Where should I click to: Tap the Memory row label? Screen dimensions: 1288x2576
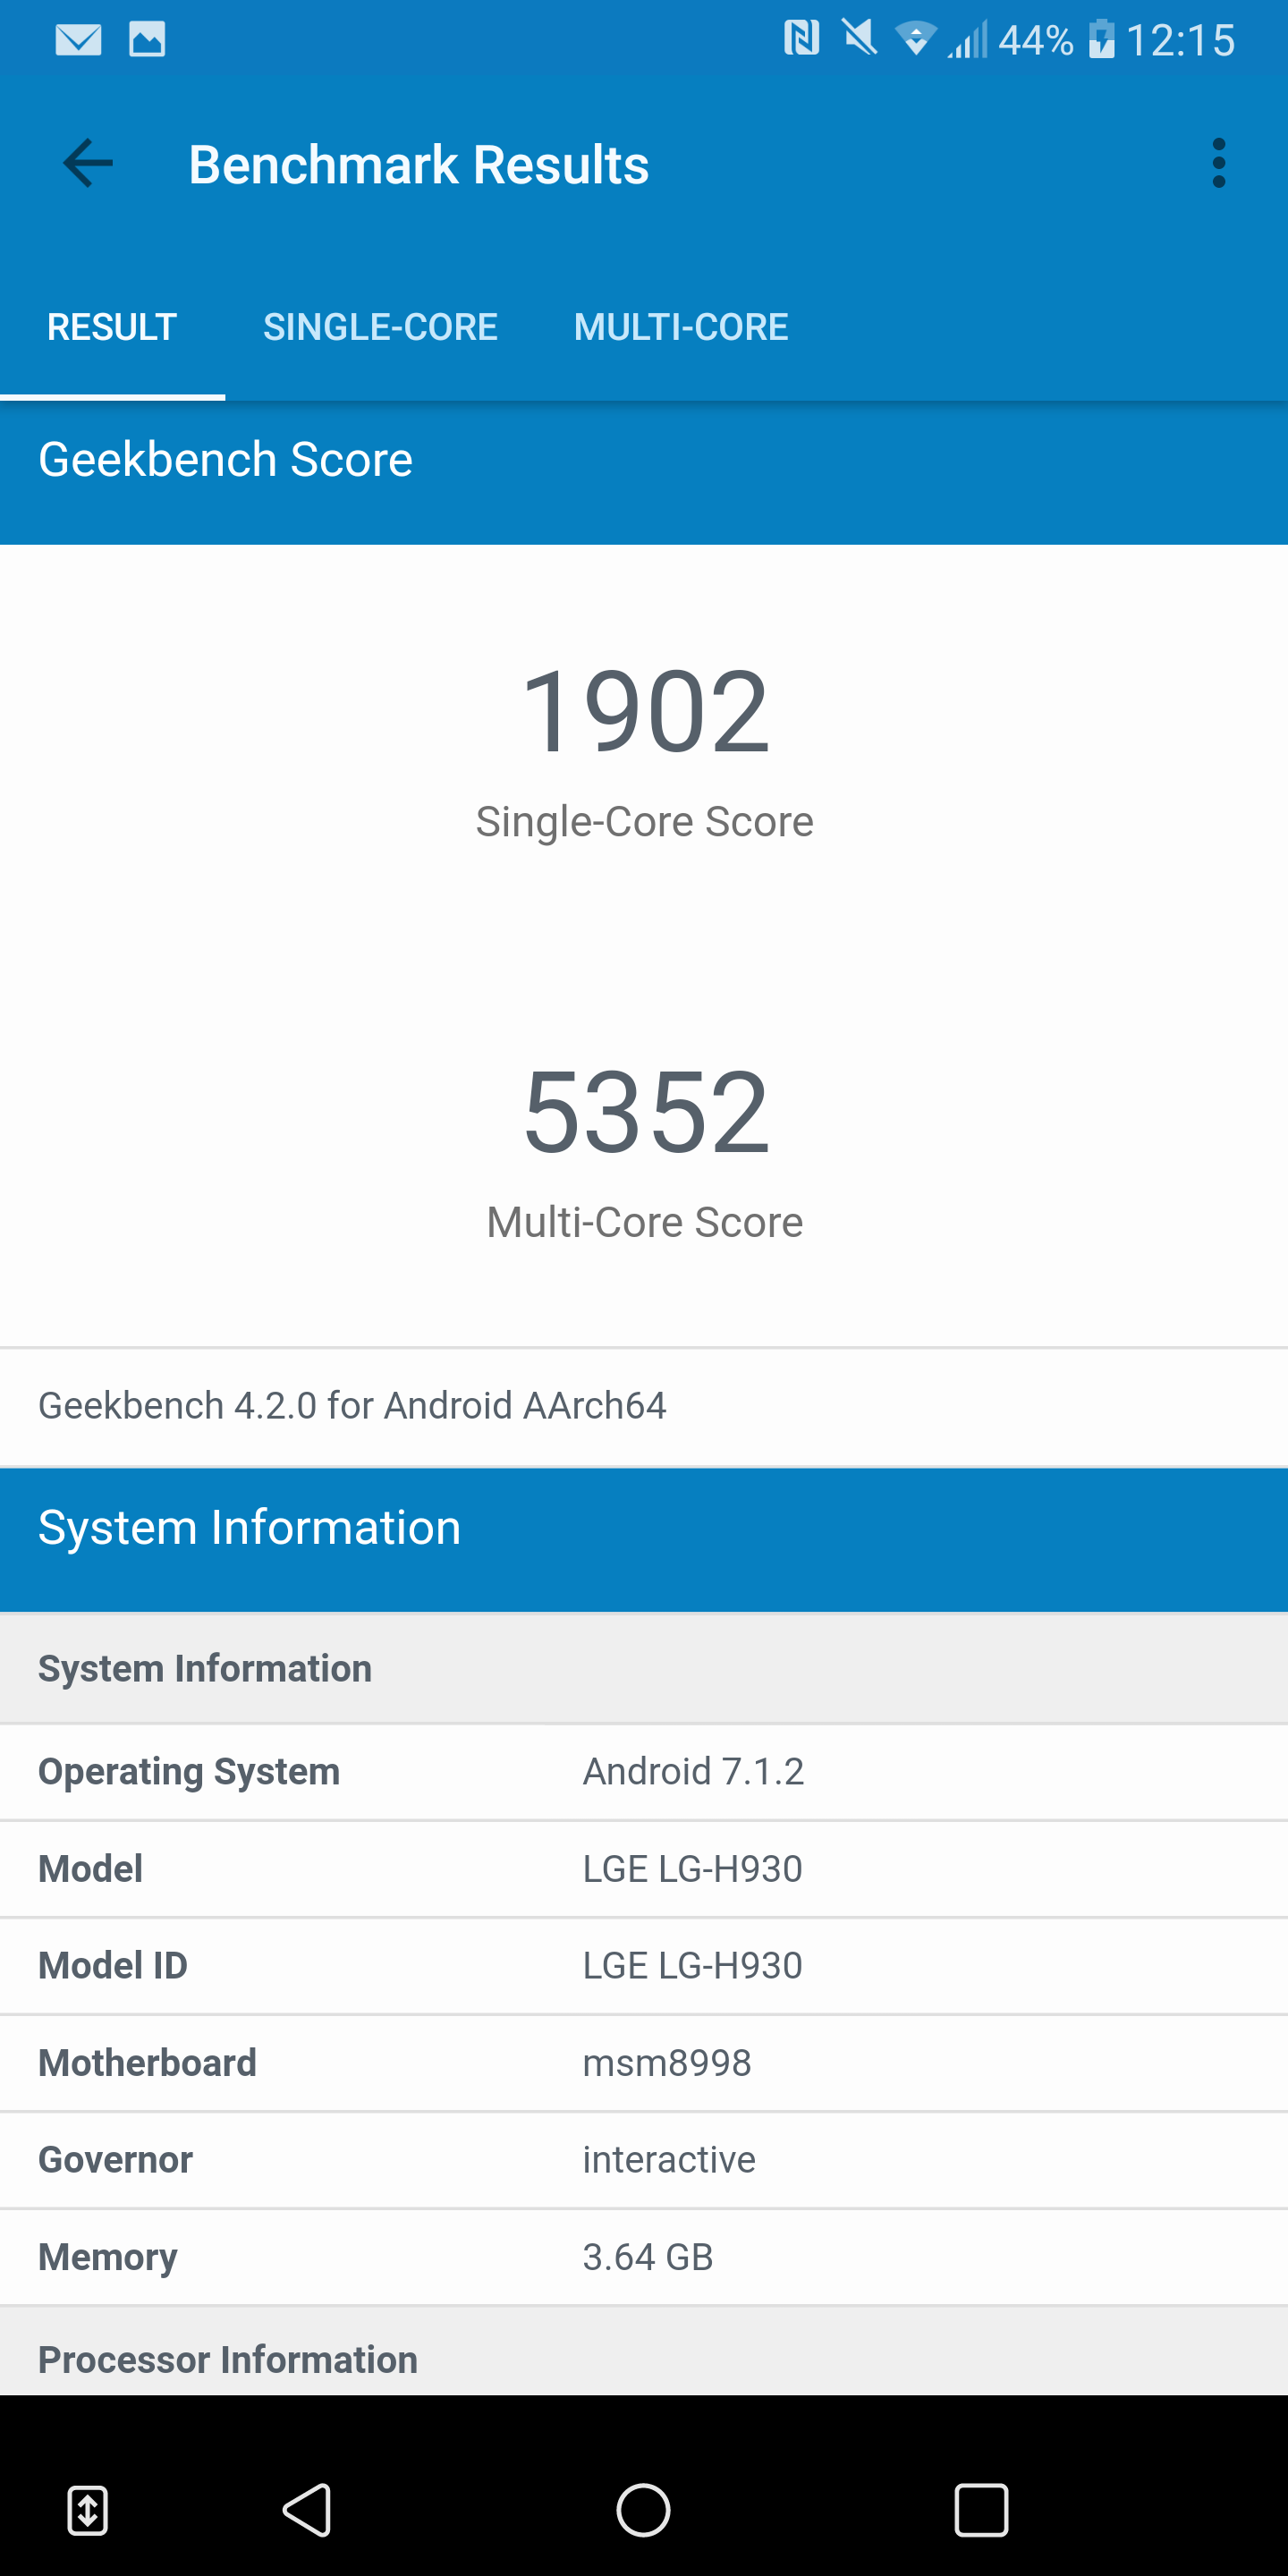pos(108,2257)
